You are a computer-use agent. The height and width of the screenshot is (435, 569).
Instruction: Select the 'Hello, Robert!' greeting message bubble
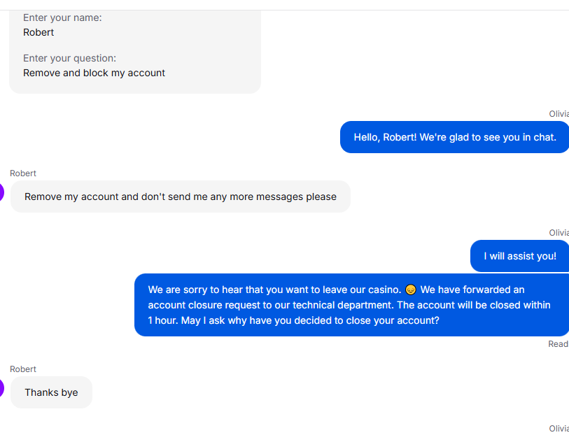[454, 137]
